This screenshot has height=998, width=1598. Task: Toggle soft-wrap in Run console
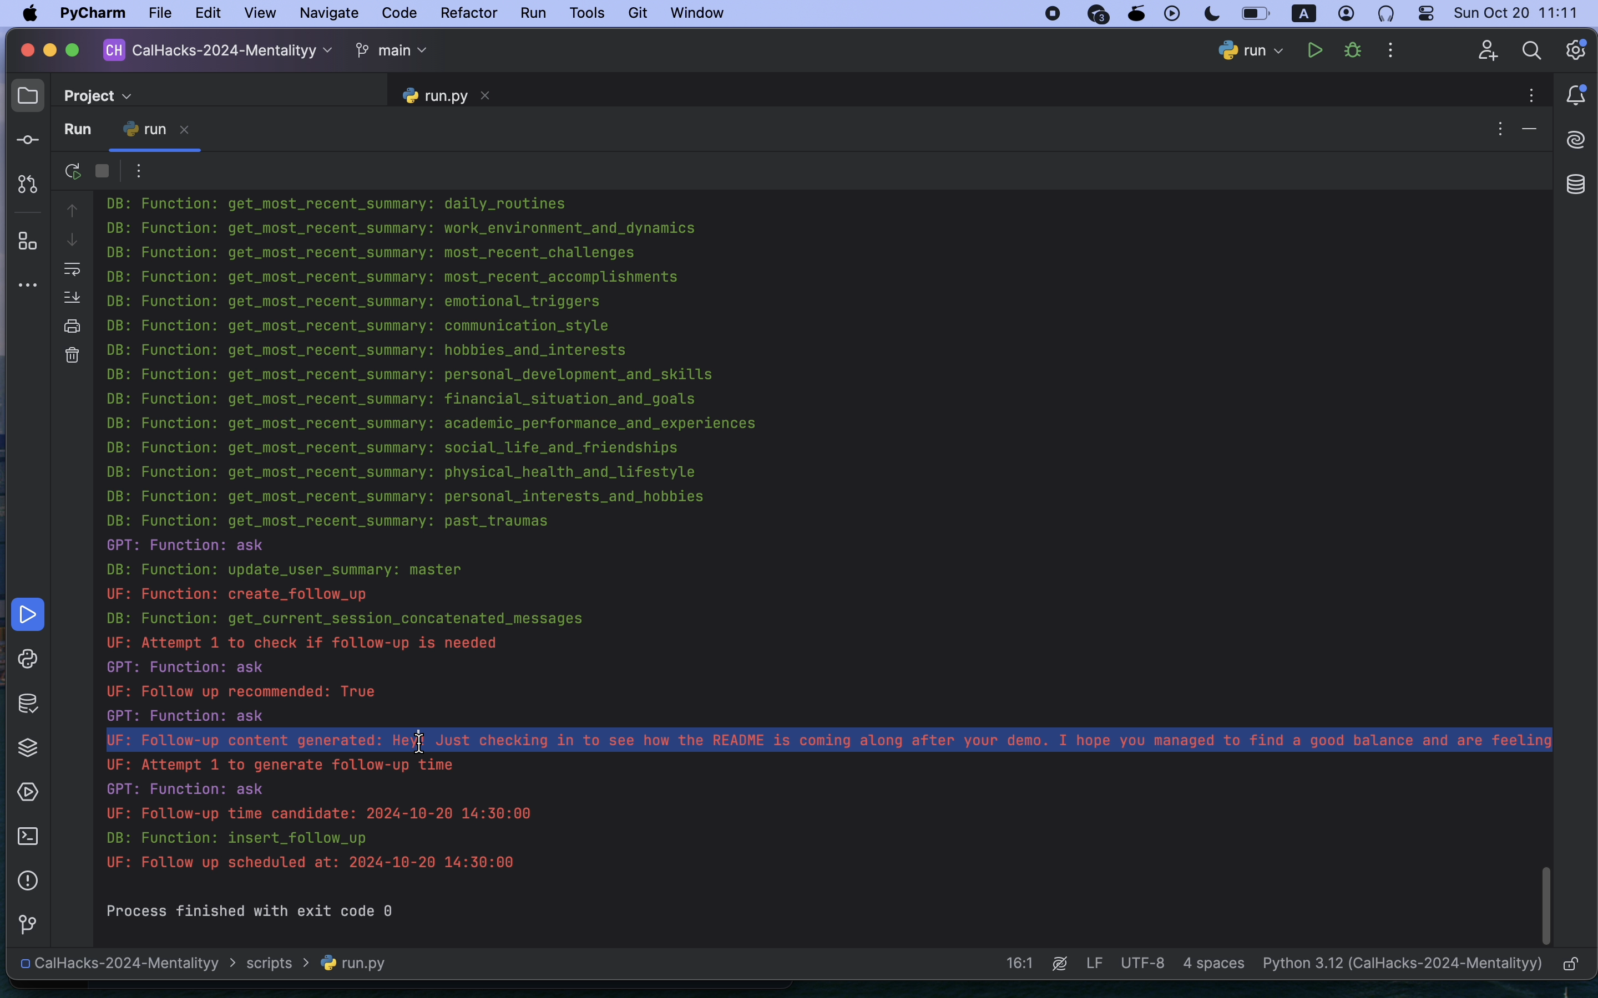click(x=73, y=269)
